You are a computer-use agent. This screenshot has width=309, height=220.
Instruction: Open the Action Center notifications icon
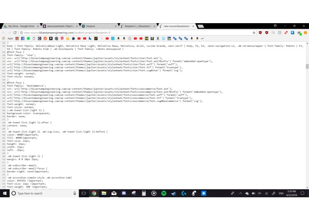tap(302, 193)
